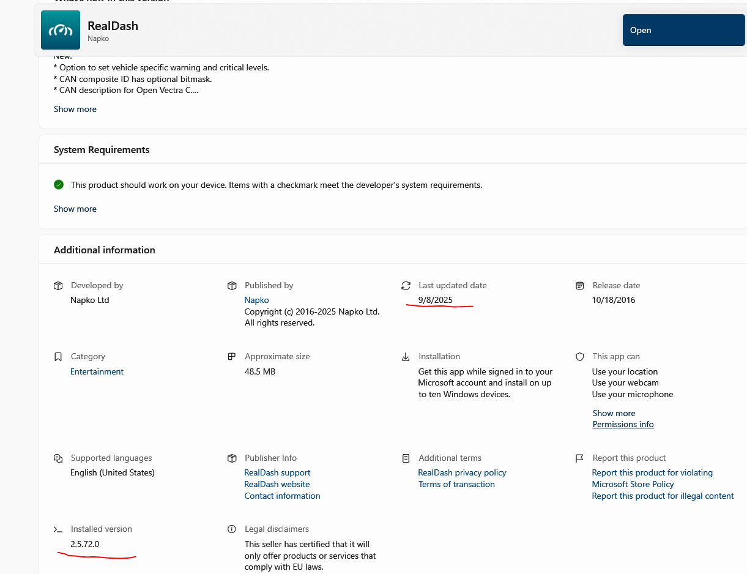Image resolution: width=747 pixels, height=574 pixels.
Task: Open the Napko publisher link
Action: point(256,300)
